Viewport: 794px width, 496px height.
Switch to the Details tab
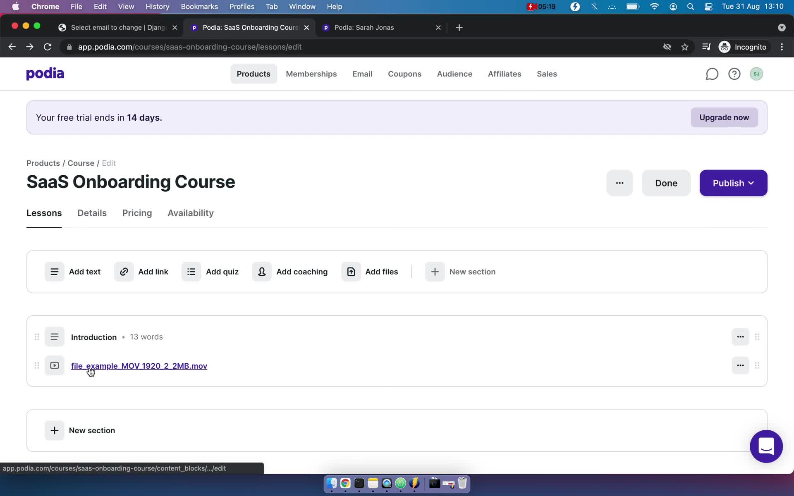coord(91,212)
